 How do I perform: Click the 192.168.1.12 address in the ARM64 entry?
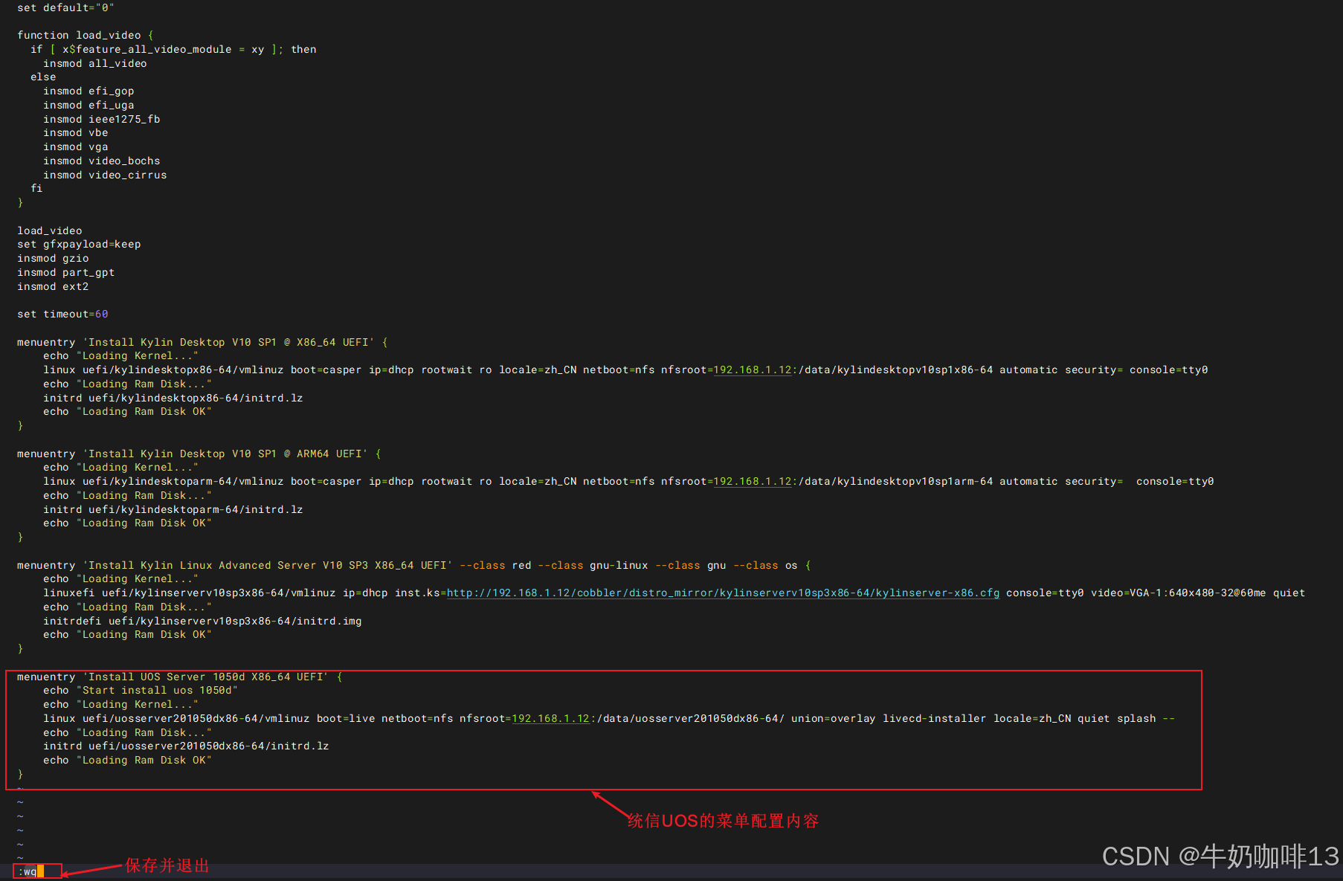pyautogui.click(x=753, y=481)
